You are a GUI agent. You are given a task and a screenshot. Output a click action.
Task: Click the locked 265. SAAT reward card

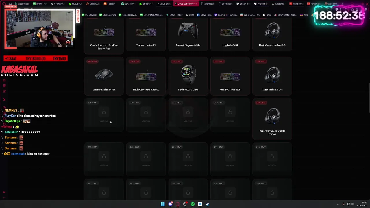click(x=188, y=159)
